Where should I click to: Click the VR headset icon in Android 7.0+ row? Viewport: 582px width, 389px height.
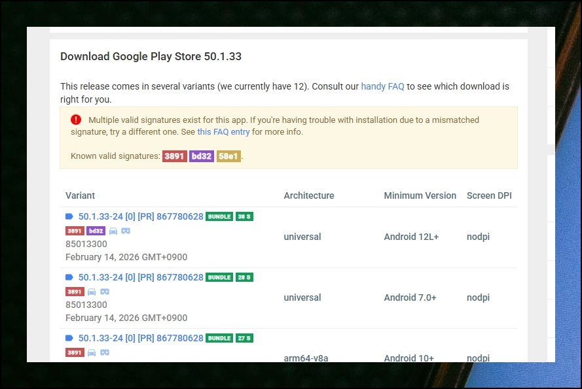coord(105,292)
